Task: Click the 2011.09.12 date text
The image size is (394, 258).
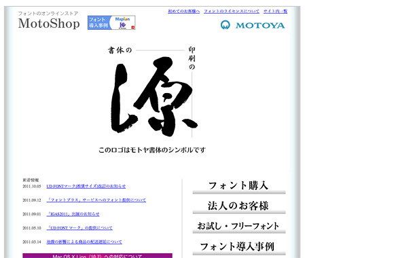Action: pyautogui.click(x=32, y=200)
